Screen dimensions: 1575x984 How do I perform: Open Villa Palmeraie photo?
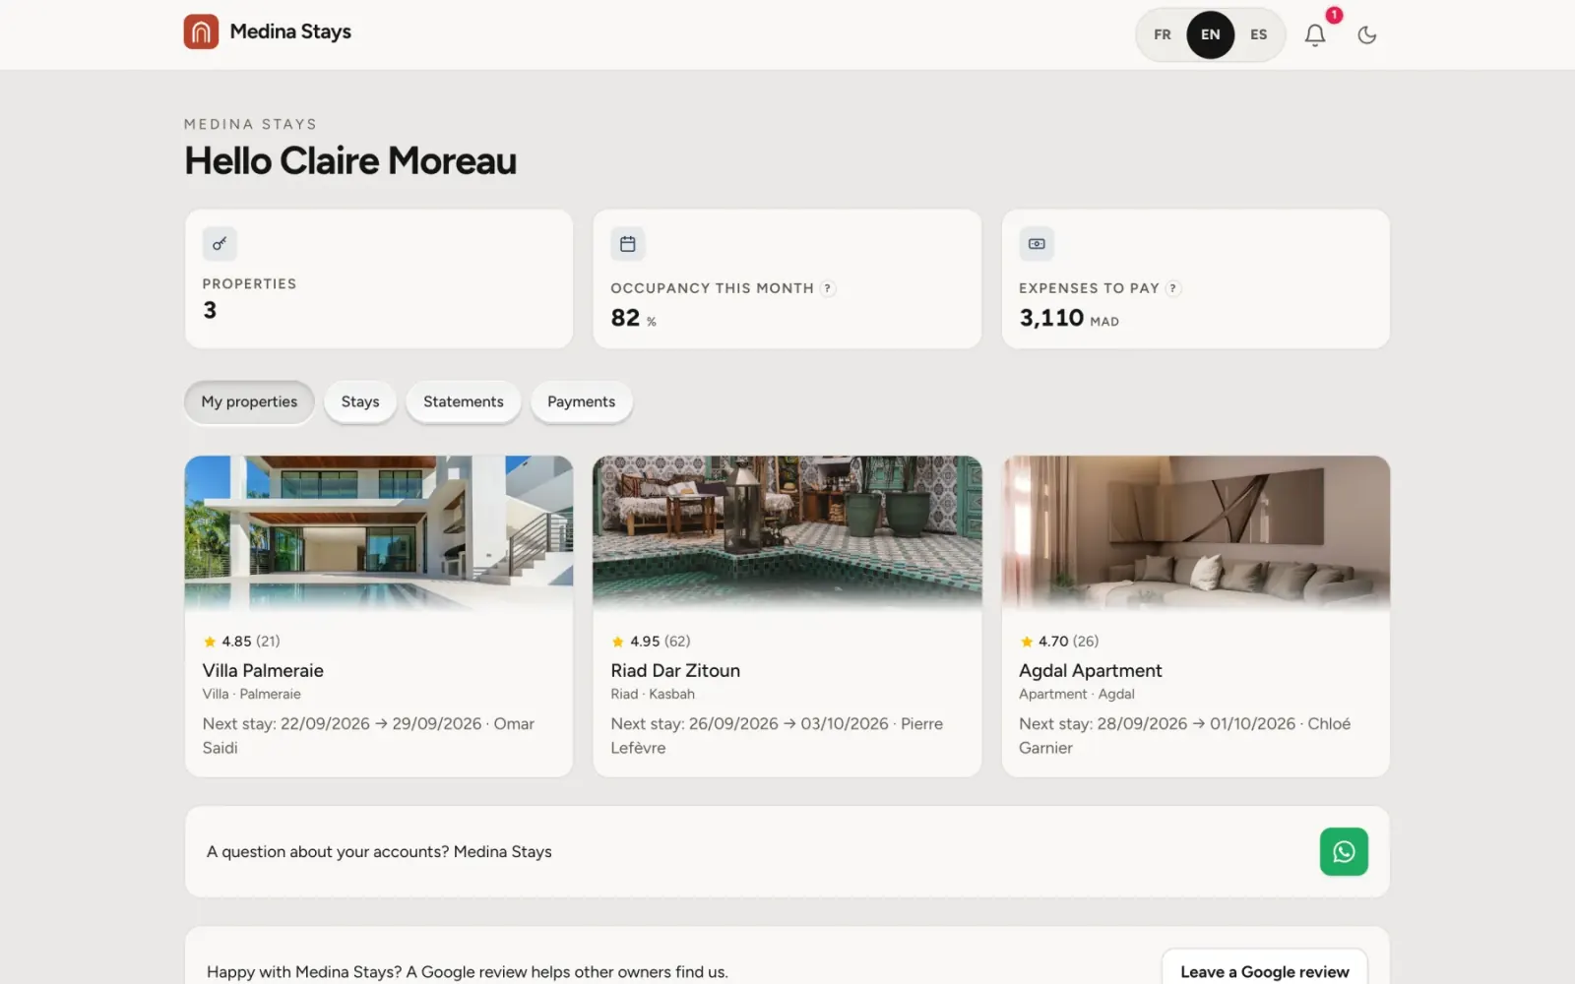[x=379, y=532]
